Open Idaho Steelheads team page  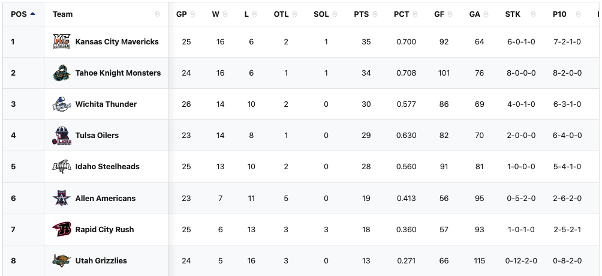[107, 167]
